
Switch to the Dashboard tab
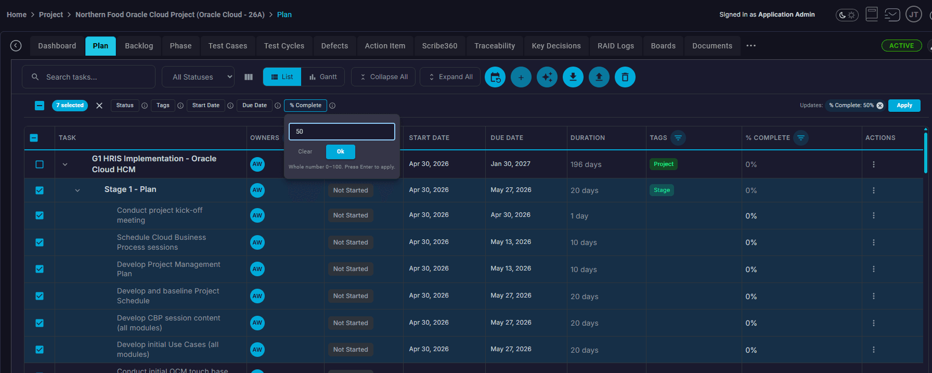57,46
